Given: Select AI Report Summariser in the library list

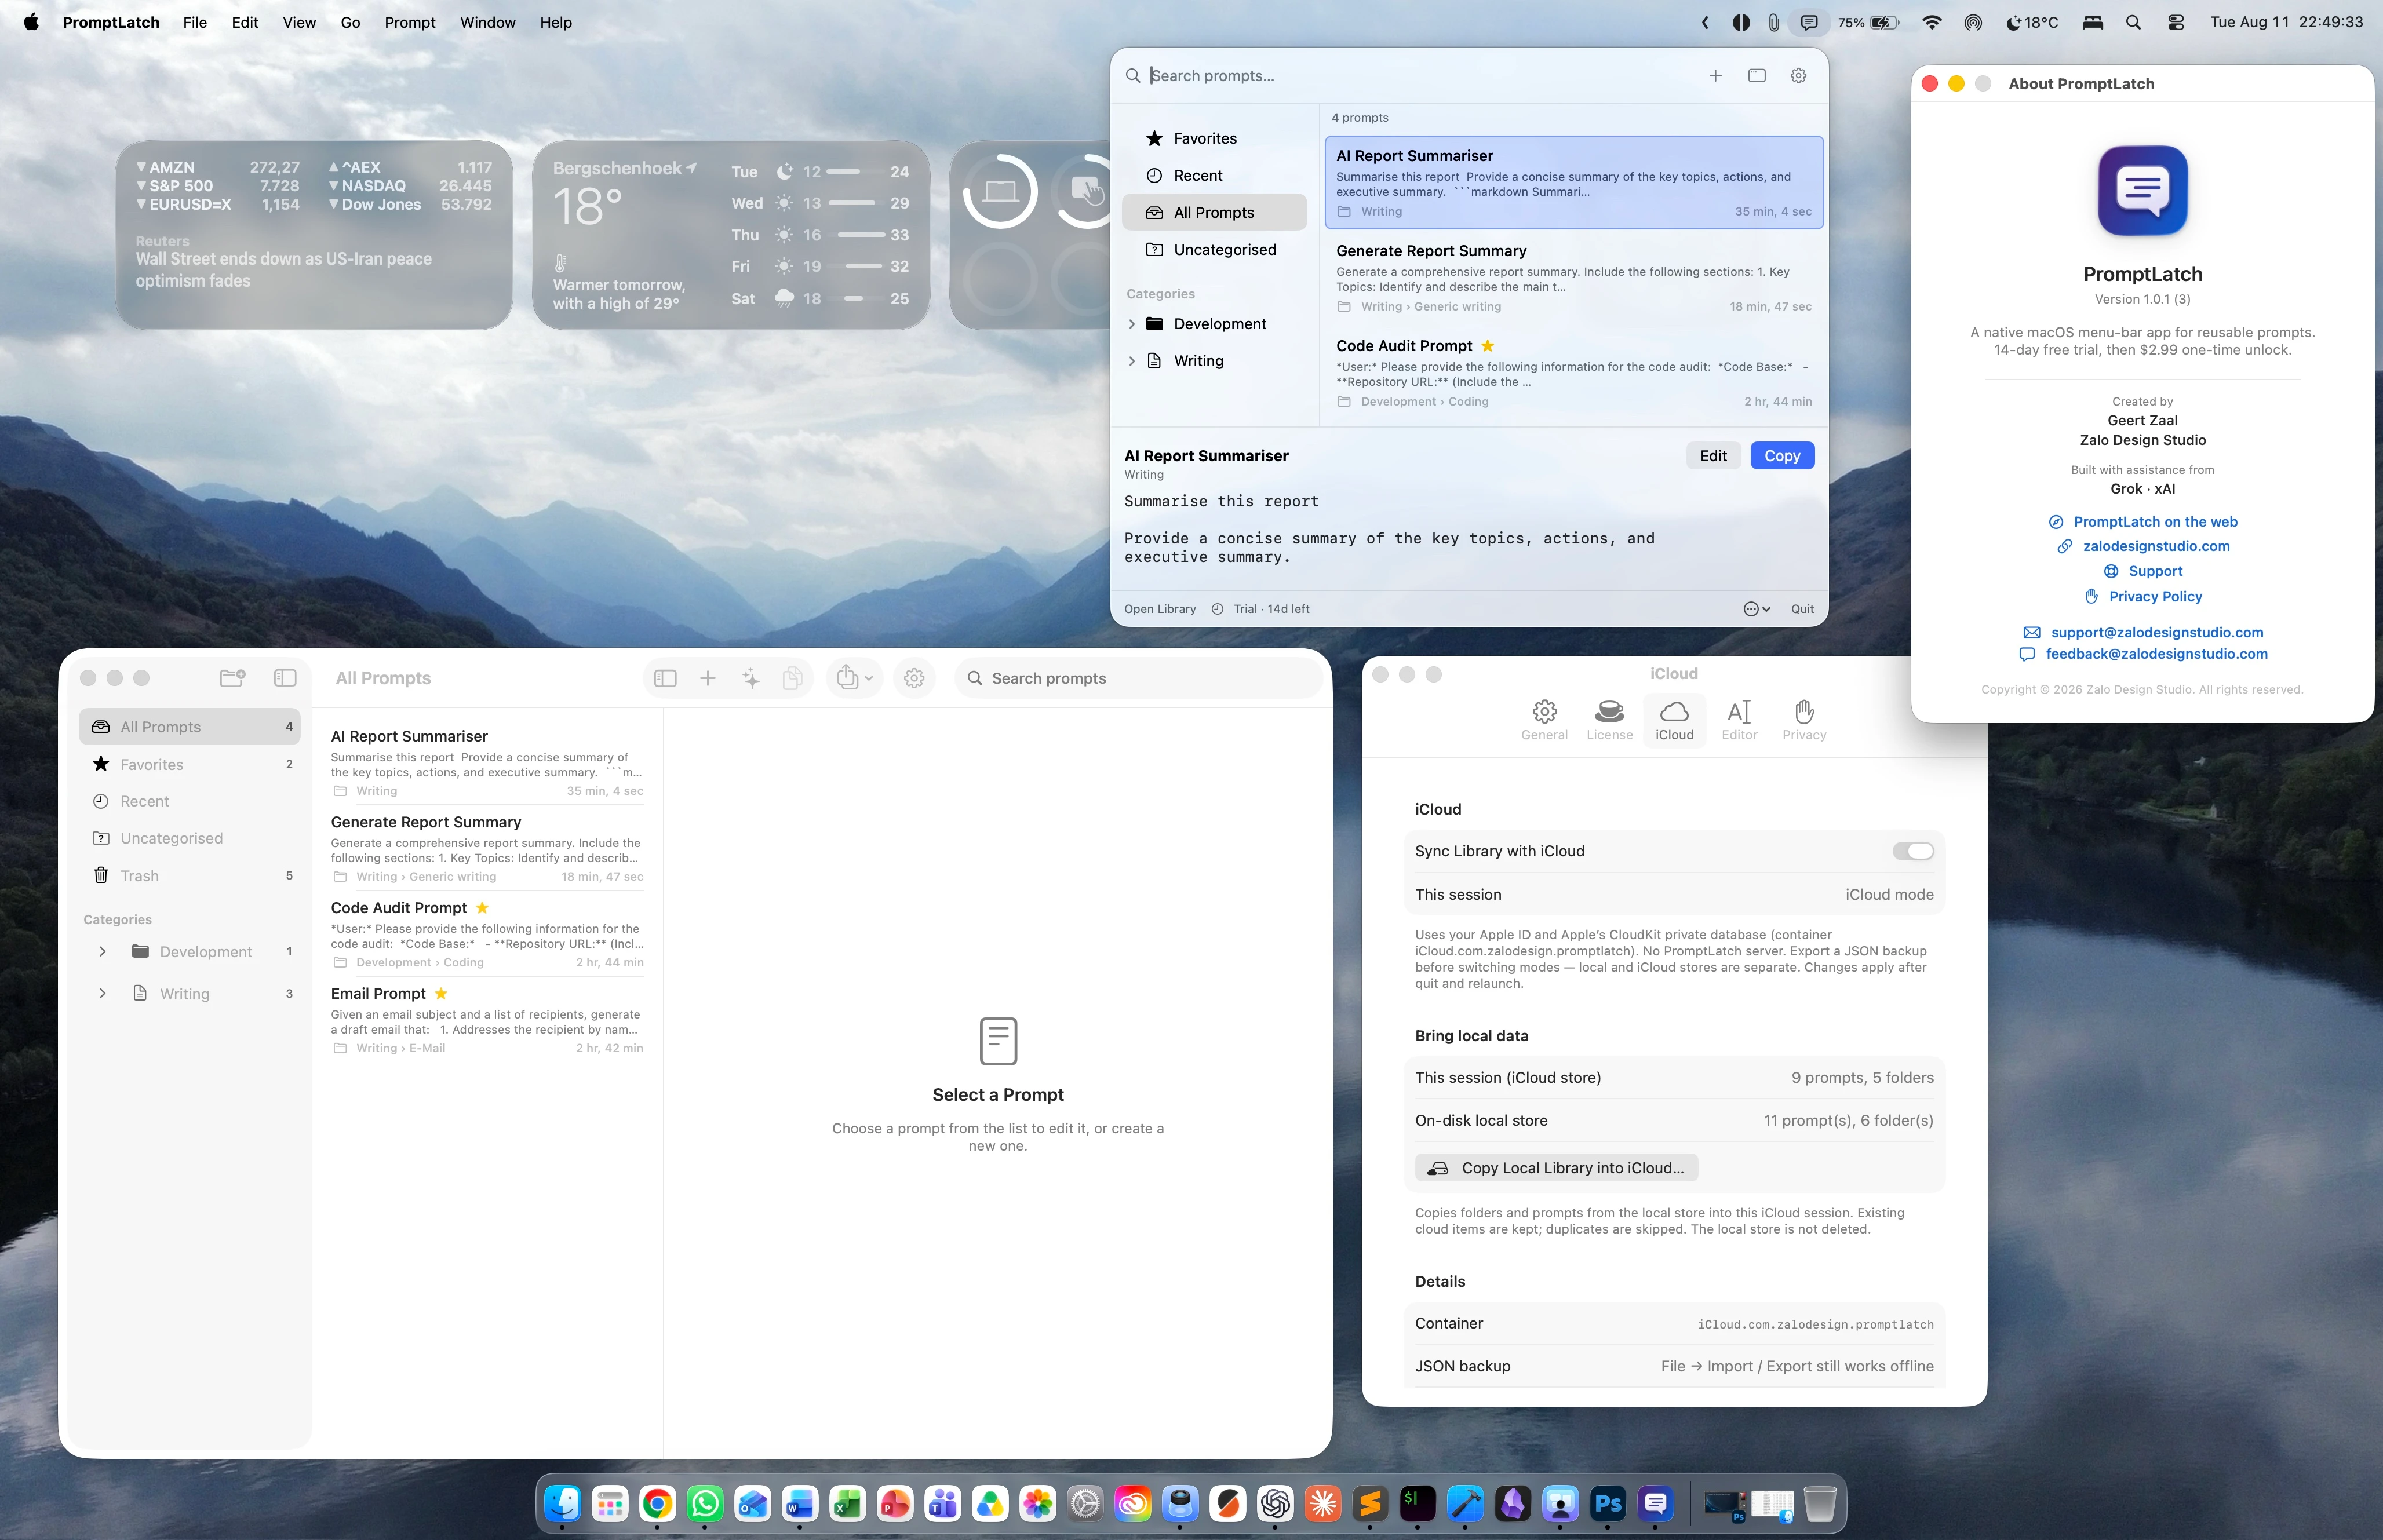Looking at the screenshot, I should point(488,762).
